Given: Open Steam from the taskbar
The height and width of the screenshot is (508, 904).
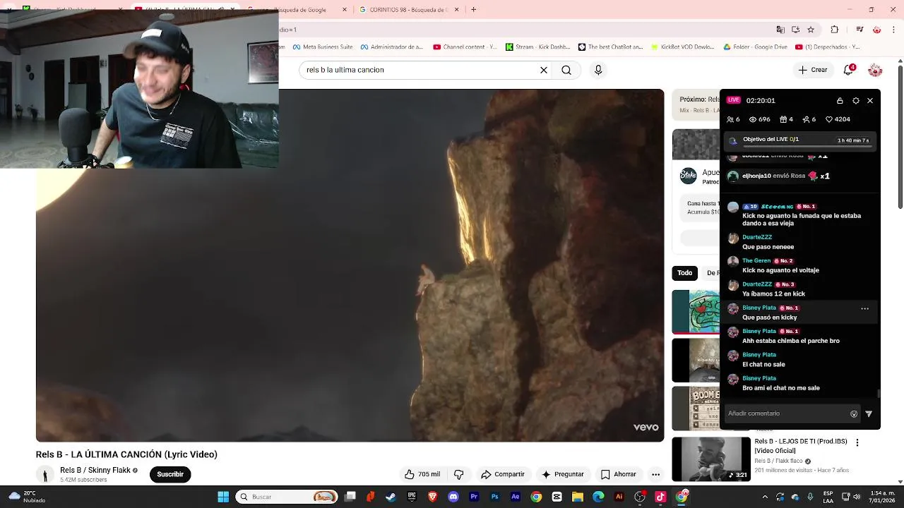Looking at the screenshot, I should 391,497.
